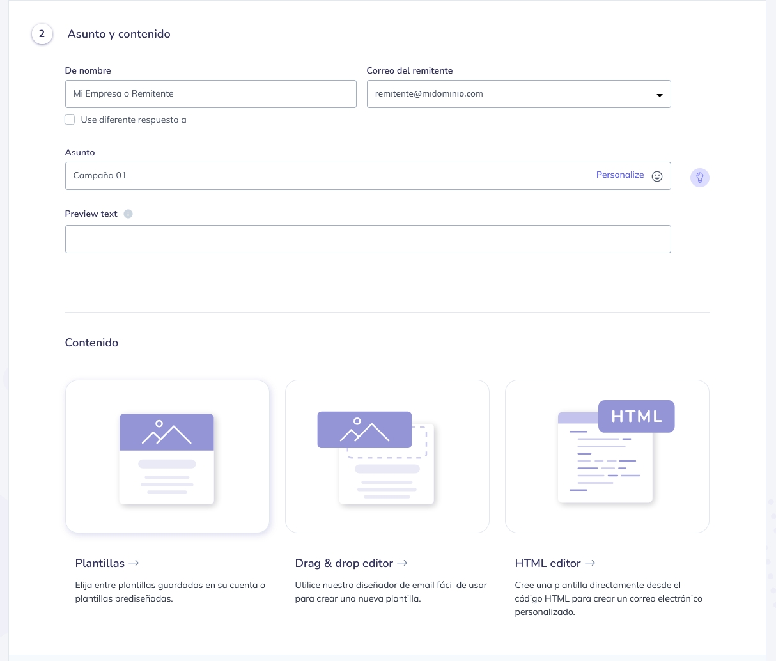Open the Drag & drop editor link
Image resolution: width=776 pixels, height=661 pixels.
(344, 563)
